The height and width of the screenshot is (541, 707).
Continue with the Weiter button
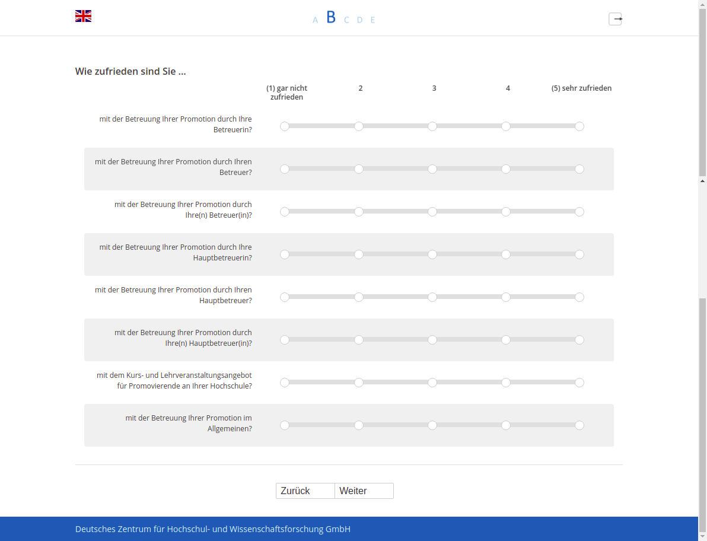click(x=364, y=491)
